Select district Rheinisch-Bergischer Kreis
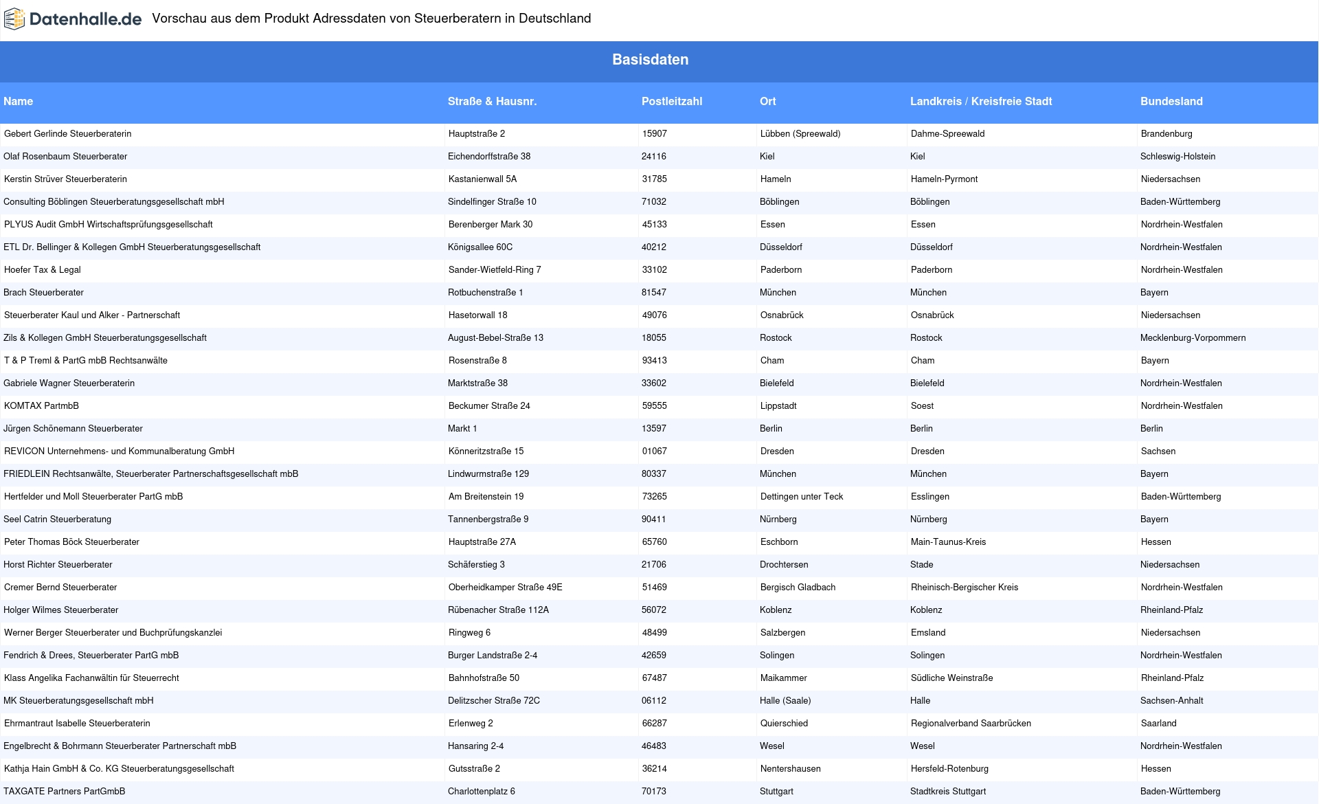The image size is (1319, 804). [x=965, y=588]
